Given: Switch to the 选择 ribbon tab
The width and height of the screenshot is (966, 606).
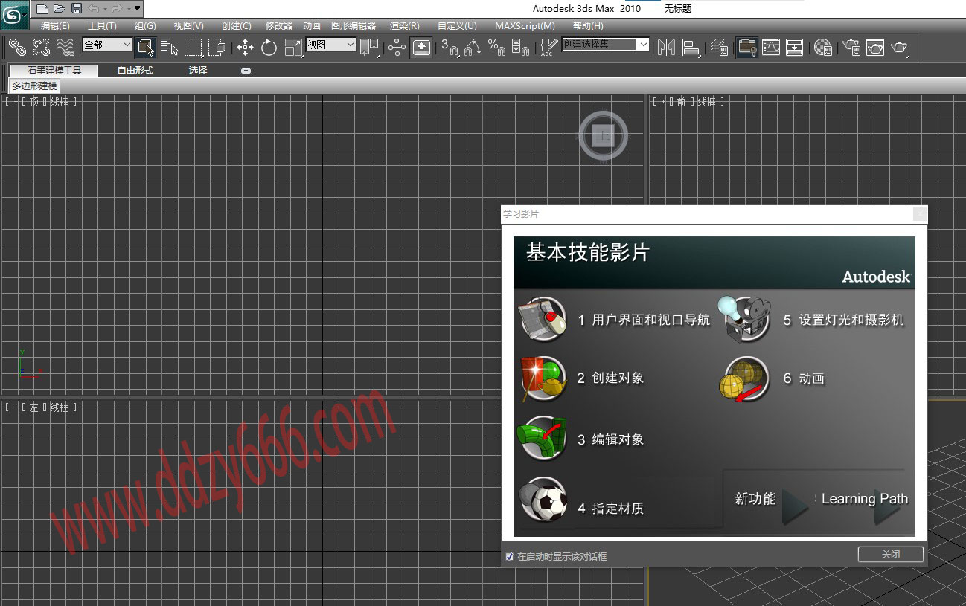Looking at the screenshot, I should tap(198, 71).
